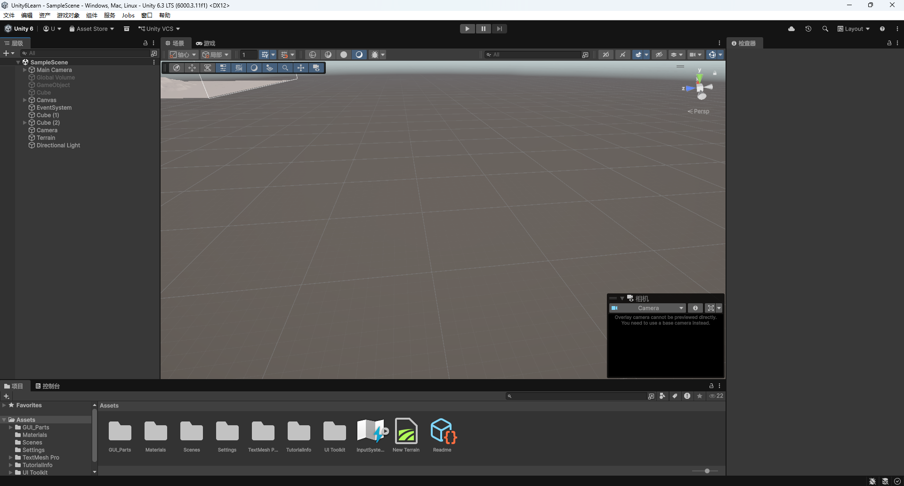Open the 游戏对象 menu
The height and width of the screenshot is (486, 904).
68,16
